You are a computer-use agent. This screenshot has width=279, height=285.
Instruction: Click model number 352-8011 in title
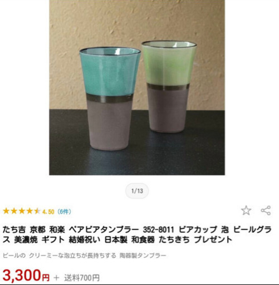(x=158, y=230)
